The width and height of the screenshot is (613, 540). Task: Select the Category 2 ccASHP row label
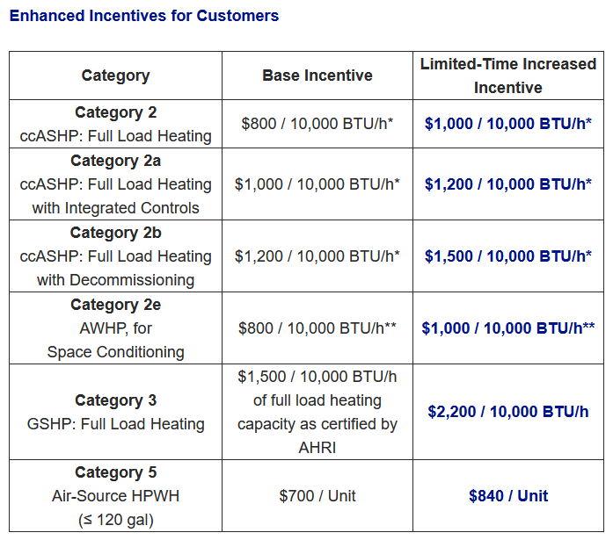point(115,124)
